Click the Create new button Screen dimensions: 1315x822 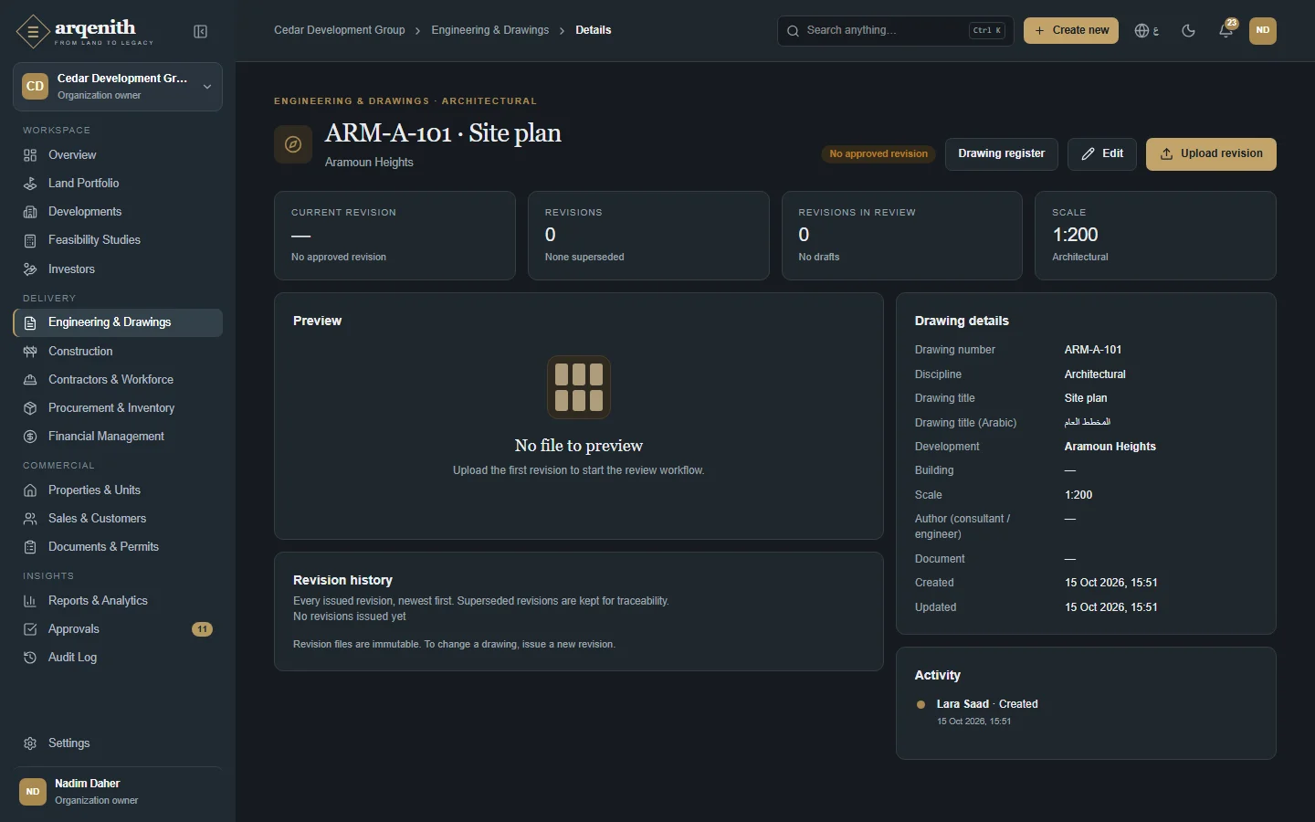point(1071,30)
